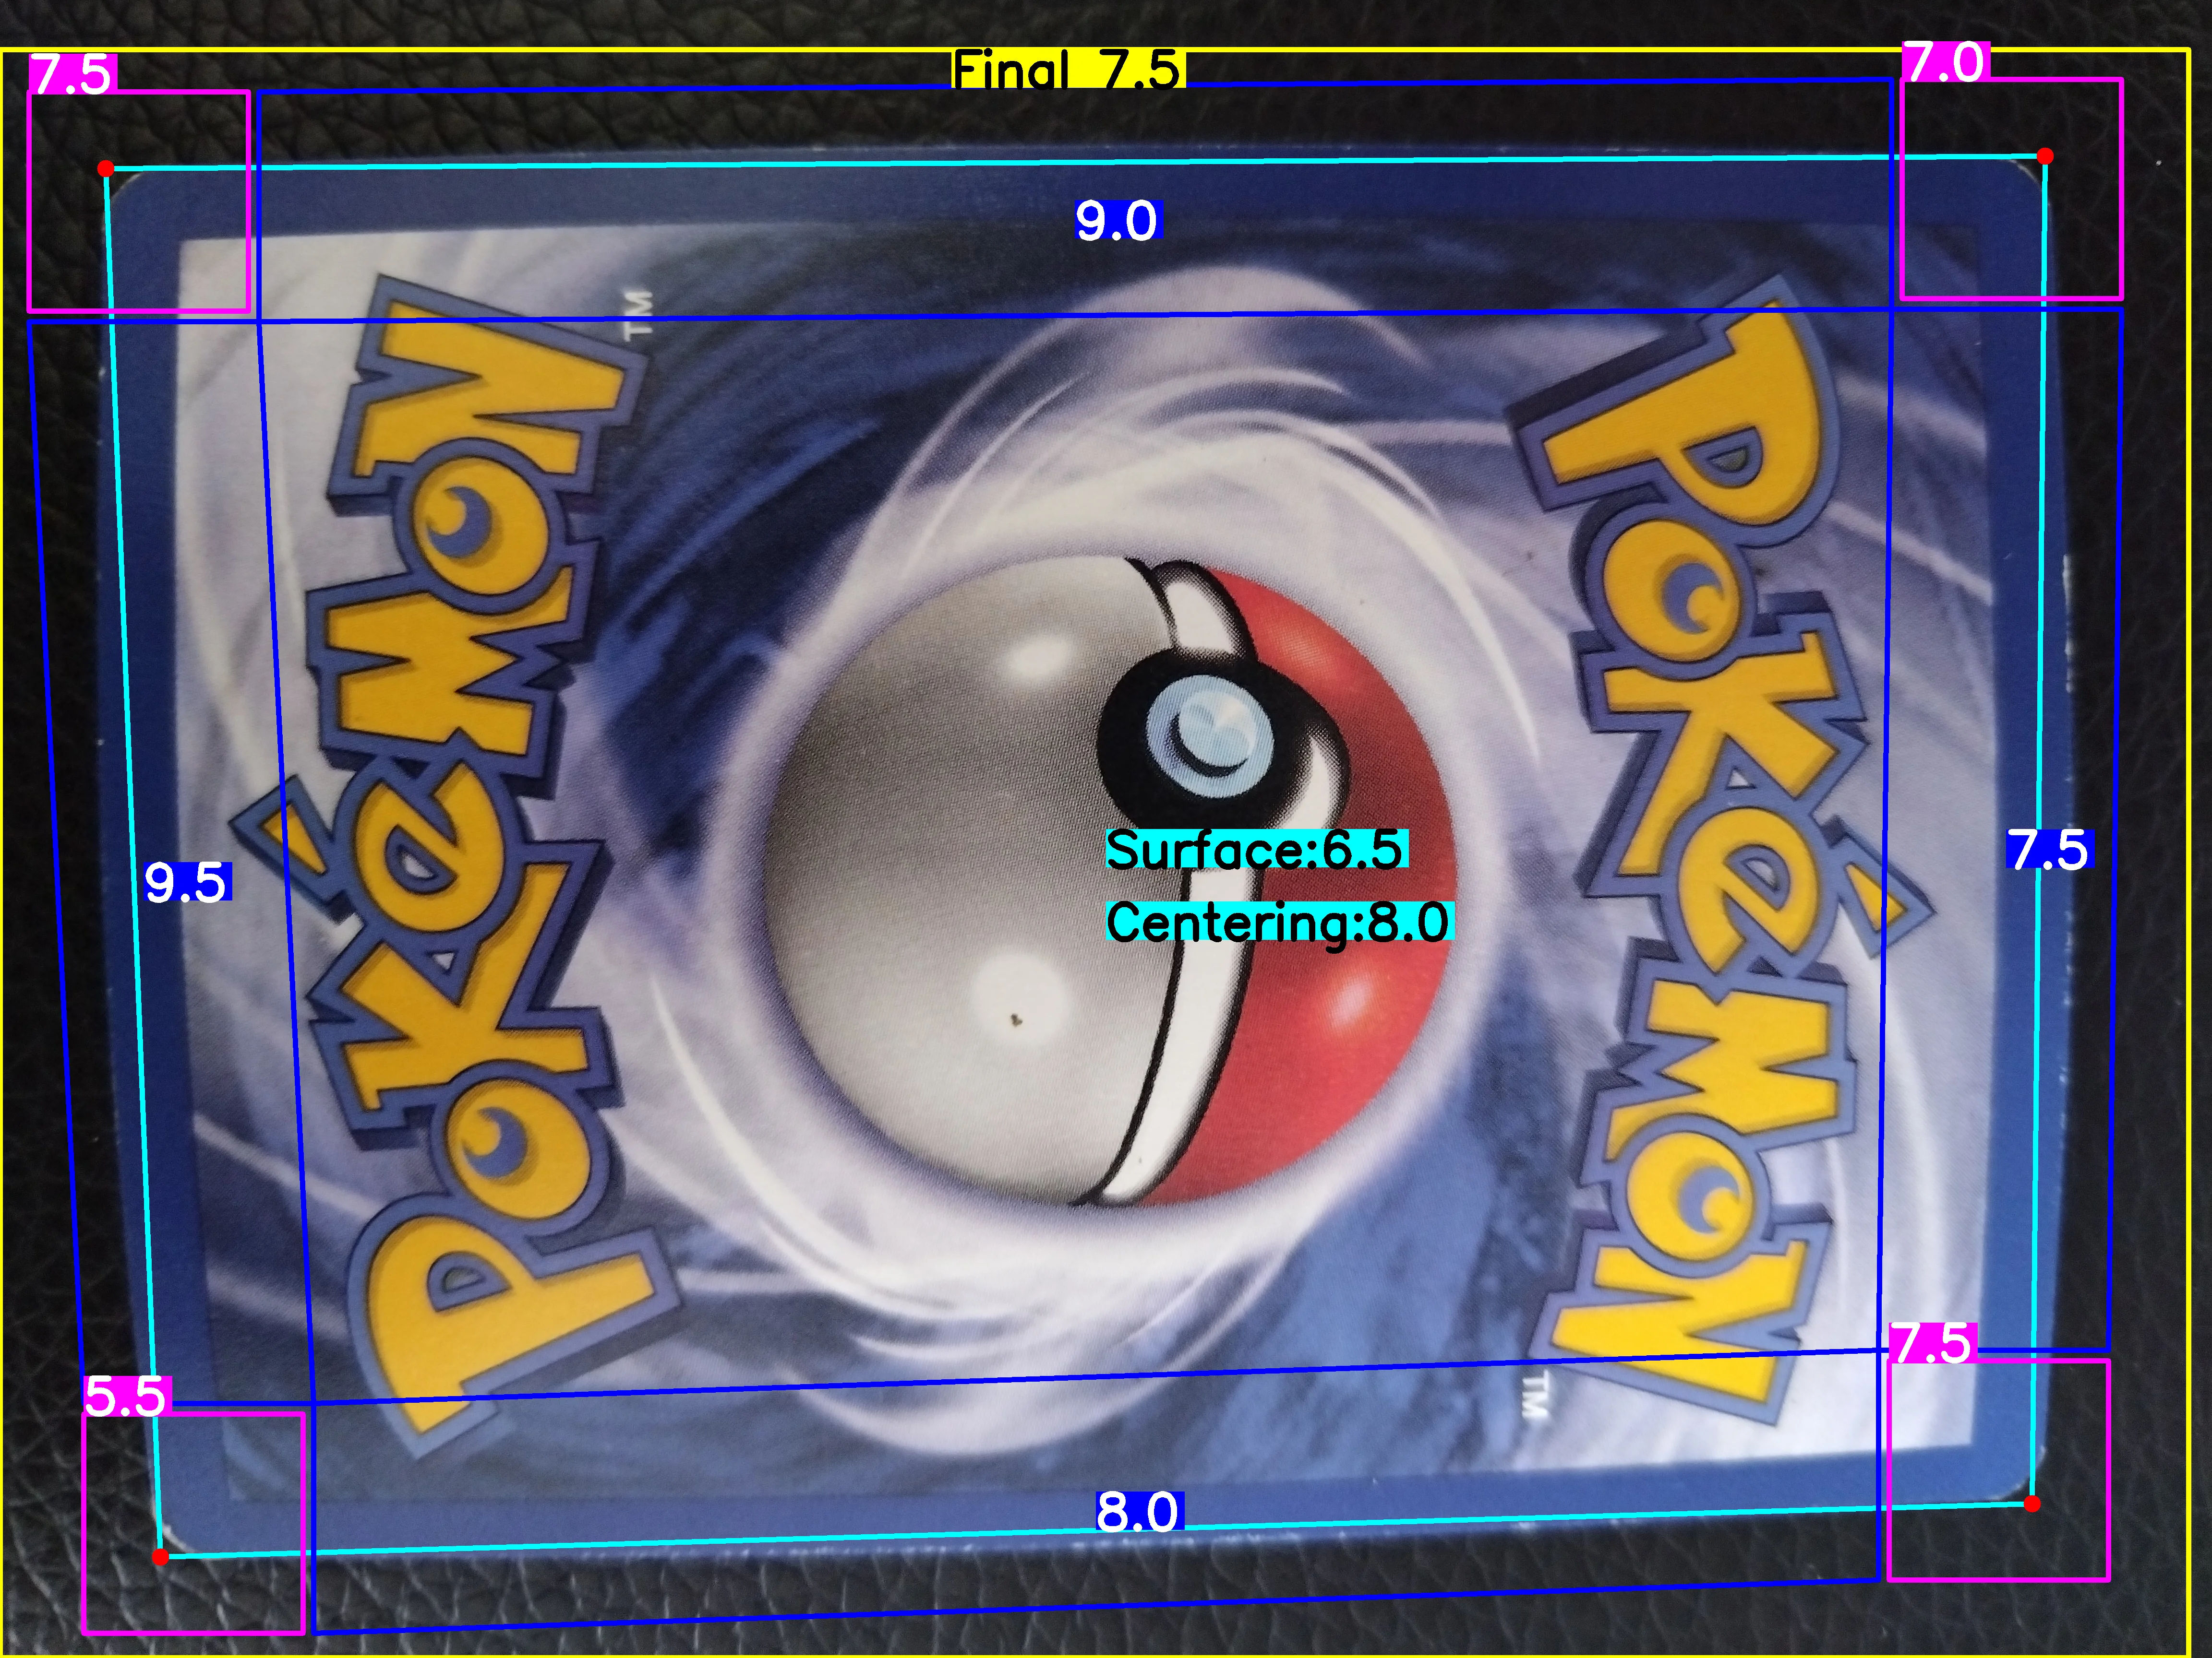2212x1658 pixels.
Task: Click the magenta "7.5" top-left corner score
Action: coord(73,74)
